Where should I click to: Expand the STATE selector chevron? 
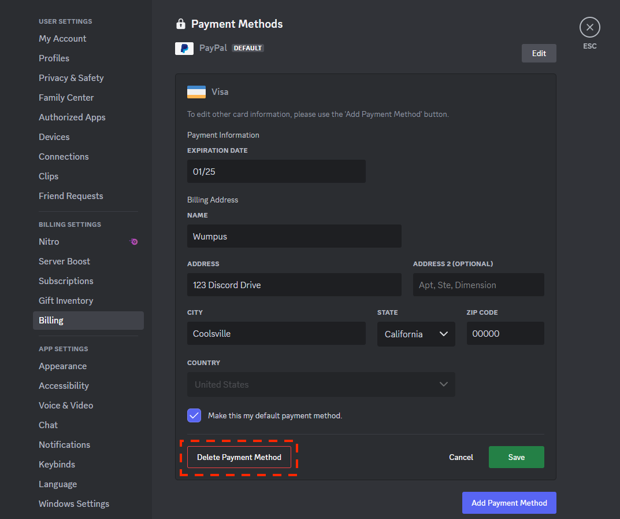[443, 334]
